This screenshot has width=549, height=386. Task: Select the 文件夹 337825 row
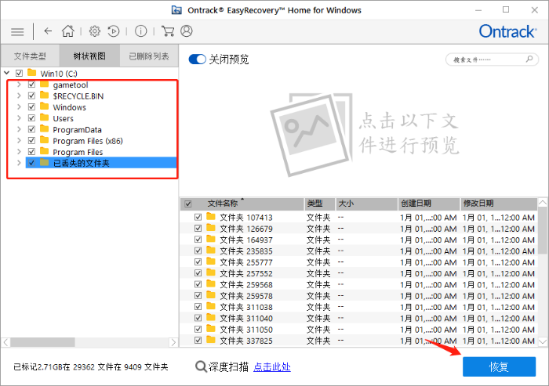tap(359, 341)
